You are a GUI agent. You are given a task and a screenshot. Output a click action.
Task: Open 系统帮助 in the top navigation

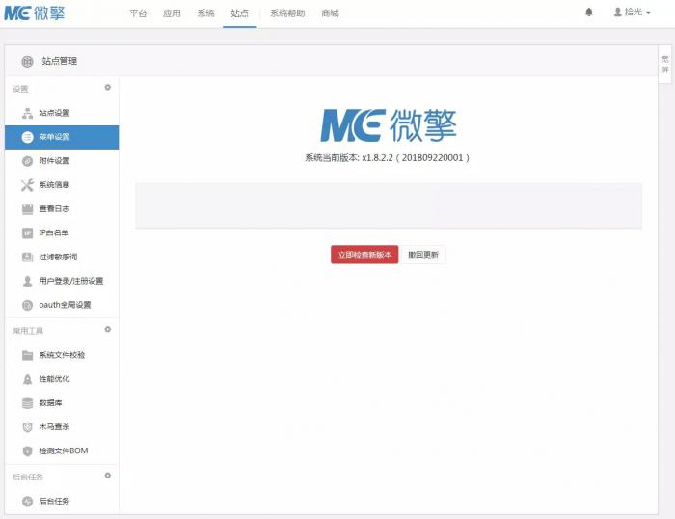tap(287, 14)
